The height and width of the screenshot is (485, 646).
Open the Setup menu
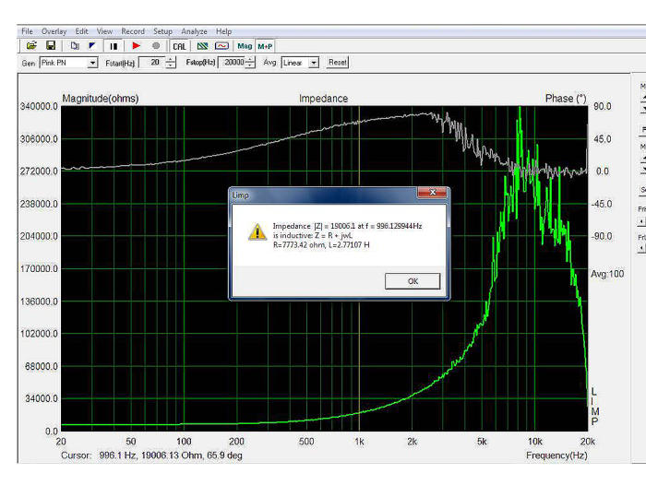[162, 31]
